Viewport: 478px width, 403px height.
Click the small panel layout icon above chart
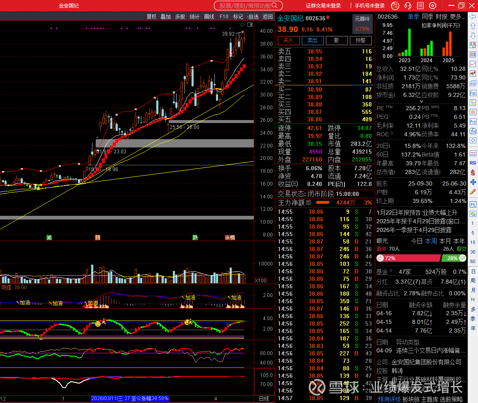pos(250,25)
